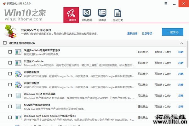Check the Realtek高清晰音频管理器 checkbox

[x=10, y=52]
